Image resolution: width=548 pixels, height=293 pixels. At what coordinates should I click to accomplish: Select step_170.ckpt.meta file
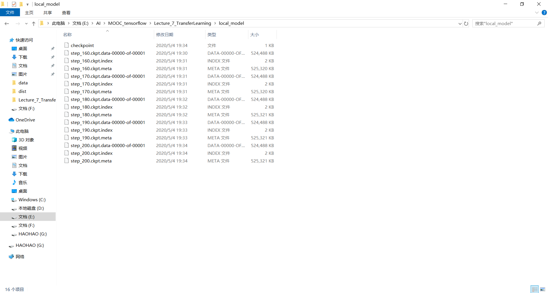[91, 91]
